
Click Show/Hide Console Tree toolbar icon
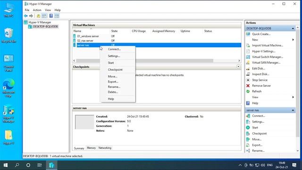coord(44,16)
